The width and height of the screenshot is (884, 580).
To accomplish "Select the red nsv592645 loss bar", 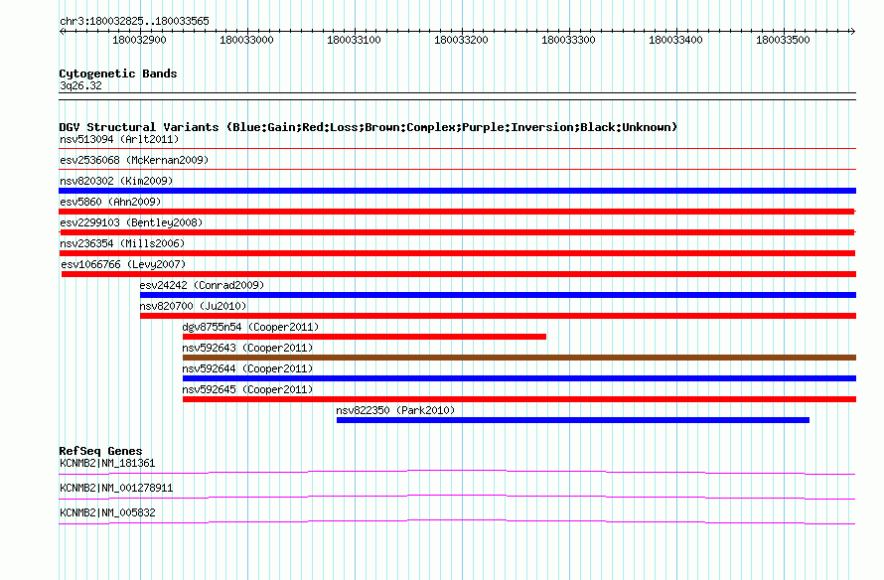I will [x=519, y=399].
